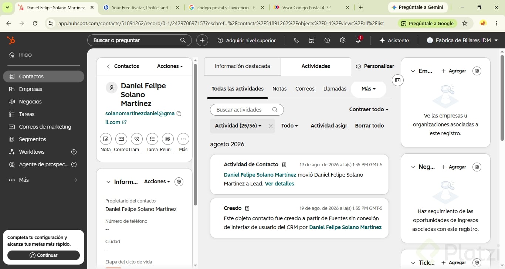The image size is (505, 269).
Task: Click the Continuar setup button
Action: point(44,255)
